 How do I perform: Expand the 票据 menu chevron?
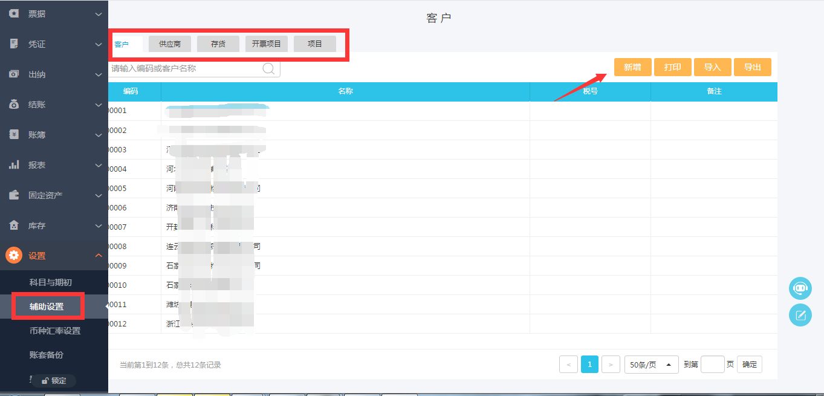point(99,14)
